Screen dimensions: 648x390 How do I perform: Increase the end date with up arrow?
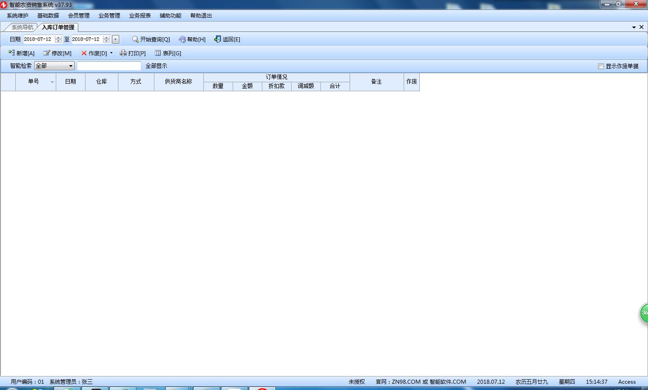[106, 38]
